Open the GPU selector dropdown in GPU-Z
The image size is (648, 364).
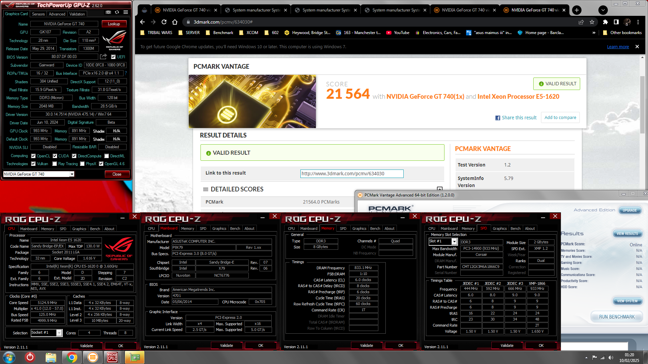(72, 174)
